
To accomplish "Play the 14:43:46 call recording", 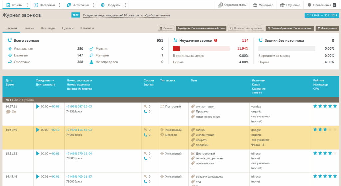I will [38, 176].
